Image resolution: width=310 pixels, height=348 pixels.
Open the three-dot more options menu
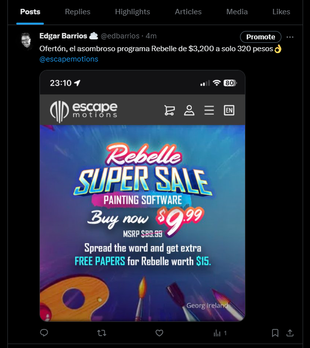click(290, 37)
